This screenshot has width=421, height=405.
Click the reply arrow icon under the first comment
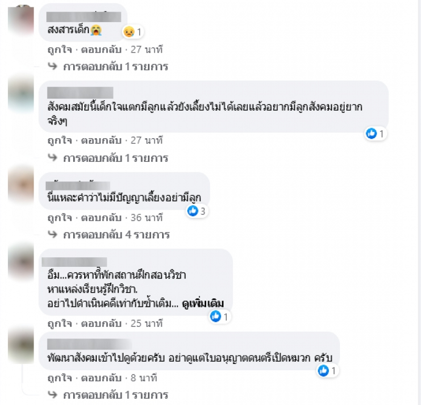point(53,66)
